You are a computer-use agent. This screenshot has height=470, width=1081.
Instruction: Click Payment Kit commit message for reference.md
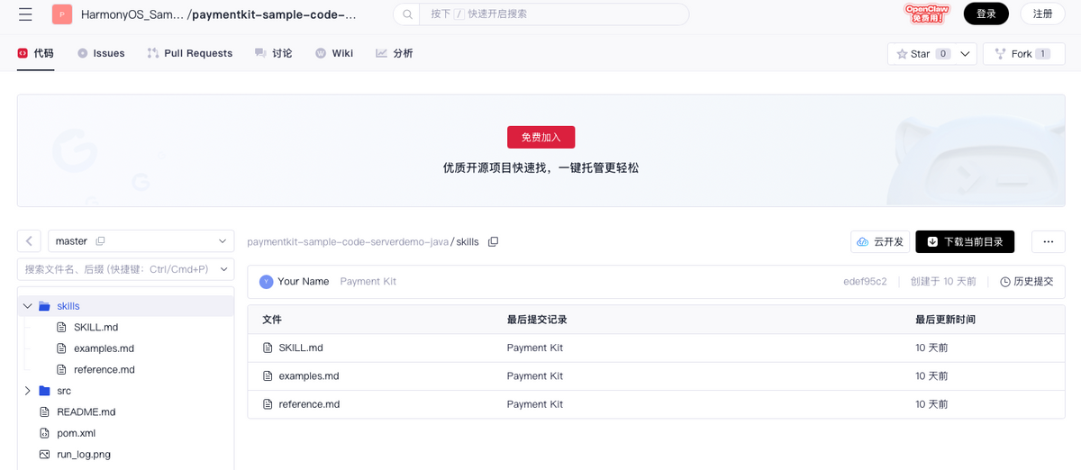pyautogui.click(x=535, y=404)
